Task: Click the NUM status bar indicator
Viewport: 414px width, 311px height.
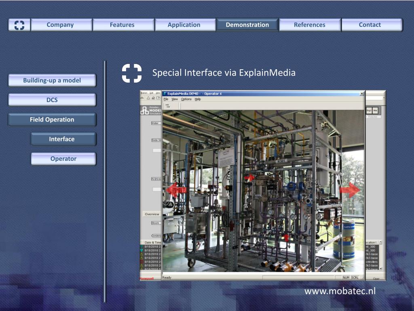Action: tap(346, 277)
